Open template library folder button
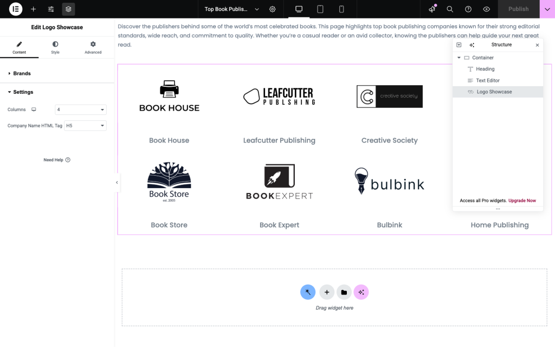This screenshot has width=555, height=347. [x=344, y=292]
